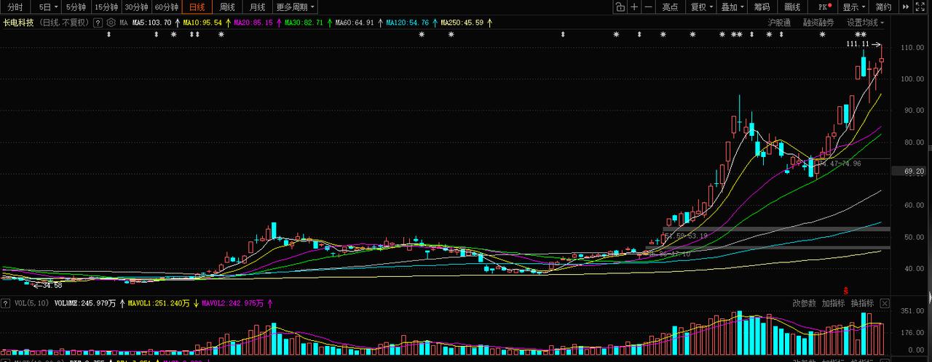Click PK compare button
The image size is (932, 362).
click(824, 7)
